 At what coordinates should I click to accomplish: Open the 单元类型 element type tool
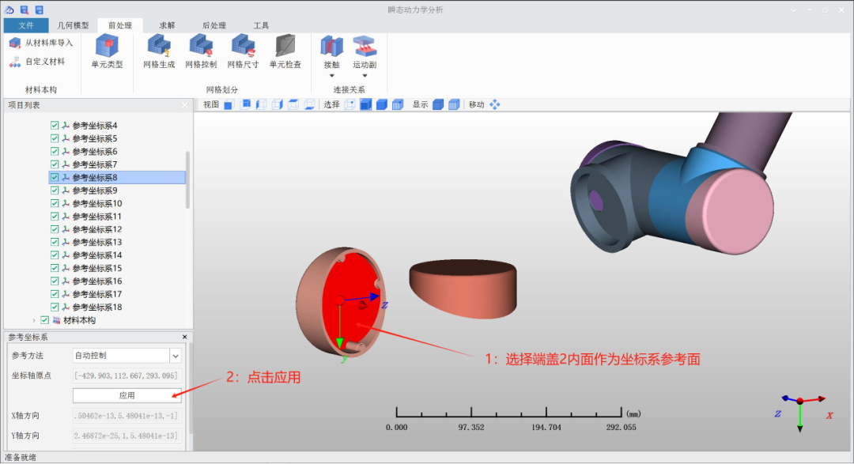pos(108,51)
